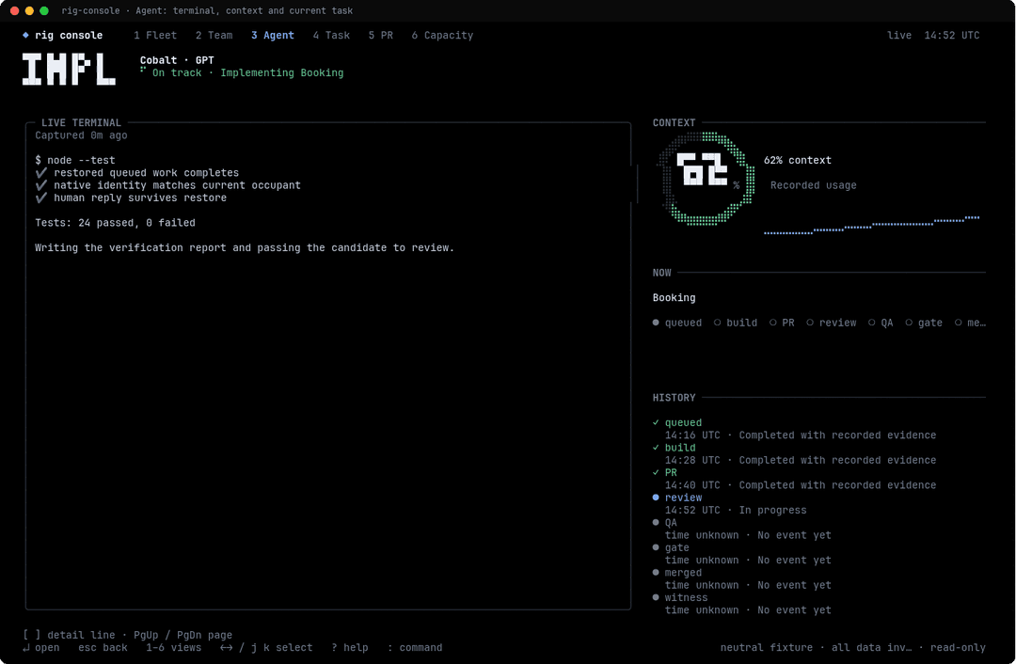Image resolution: width=1016 pixels, height=664 pixels.
Task: Go to the 4 Task view
Action: tap(331, 35)
